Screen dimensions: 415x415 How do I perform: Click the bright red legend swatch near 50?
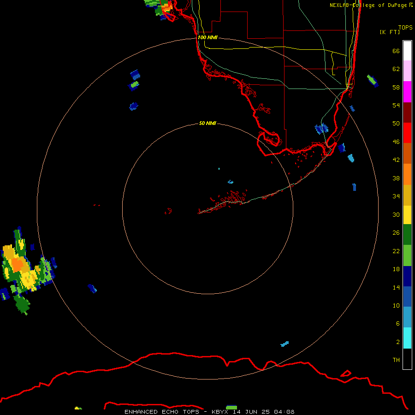(x=407, y=133)
